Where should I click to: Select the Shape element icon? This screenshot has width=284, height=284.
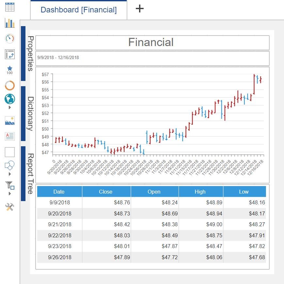pos(10,166)
